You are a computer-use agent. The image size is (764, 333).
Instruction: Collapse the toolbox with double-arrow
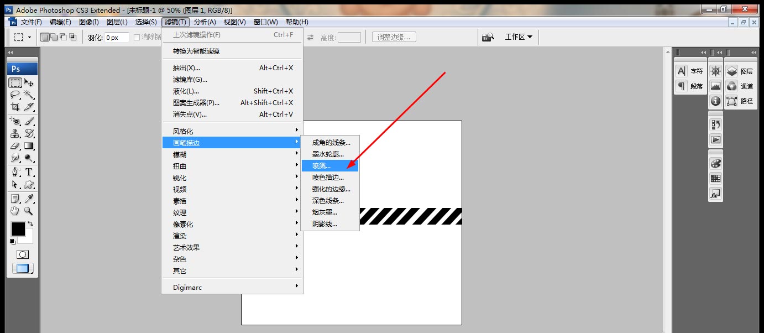pos(11,53)
